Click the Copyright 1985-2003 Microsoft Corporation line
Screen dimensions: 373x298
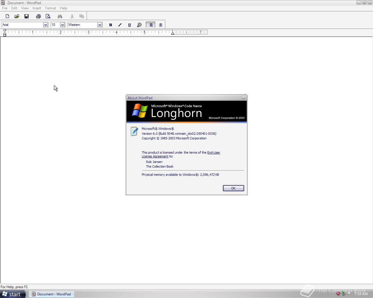point(174,138)
